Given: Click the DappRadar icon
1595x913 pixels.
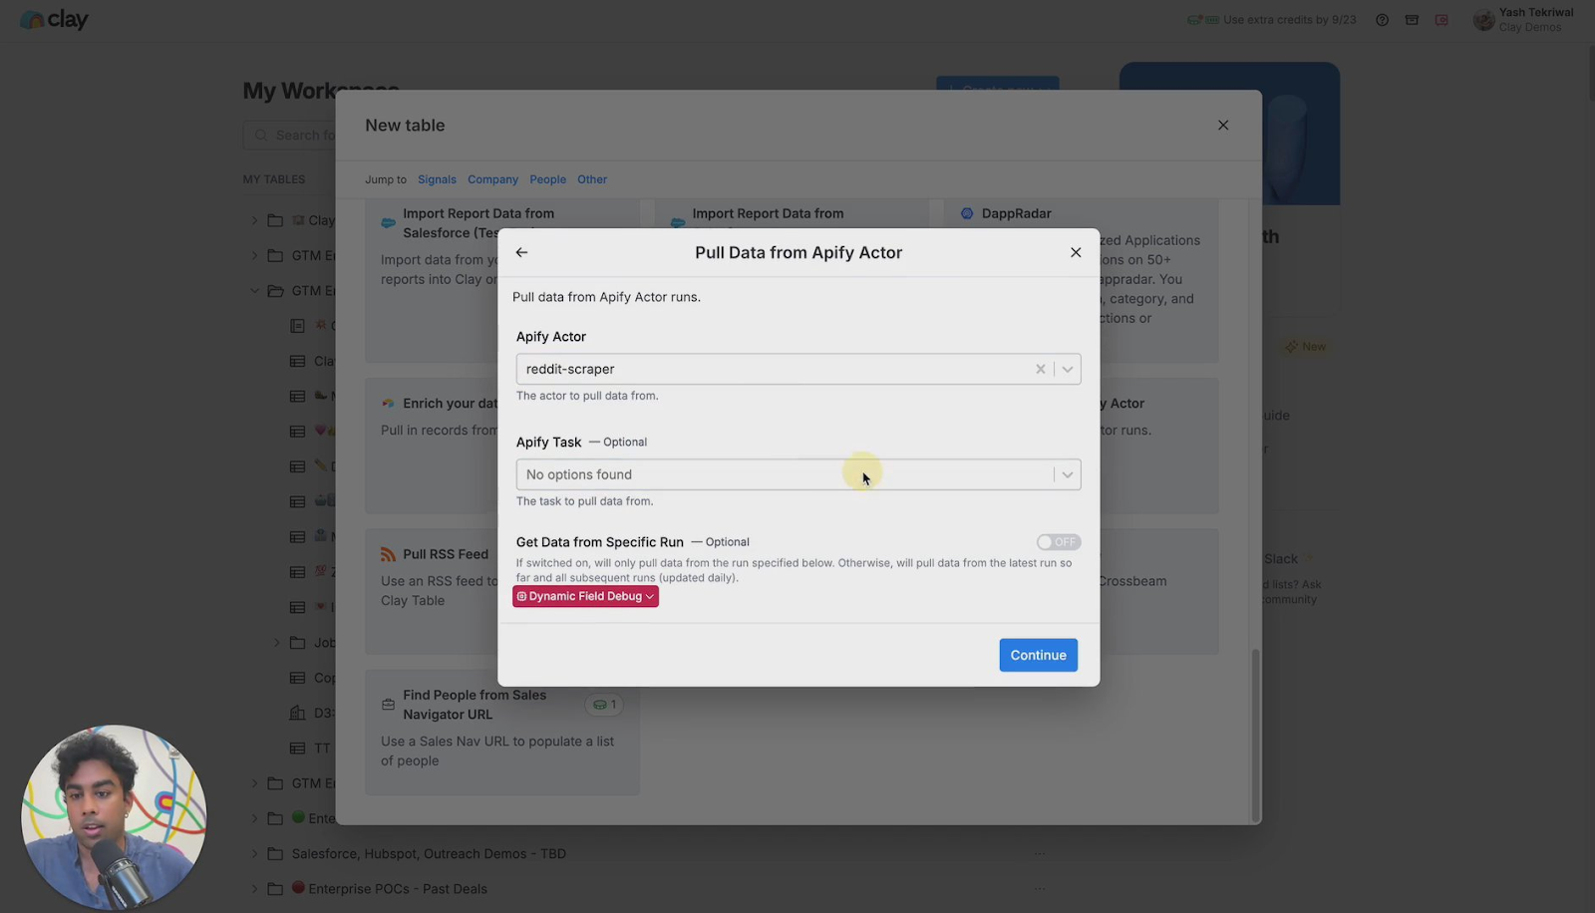Looking at the screenshot, I should coord(967,213).
